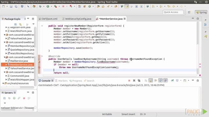Viewport: 209px width, 117px height.
Task: Collapse all in Package Explorer toolbar
Action: [15, 24]
